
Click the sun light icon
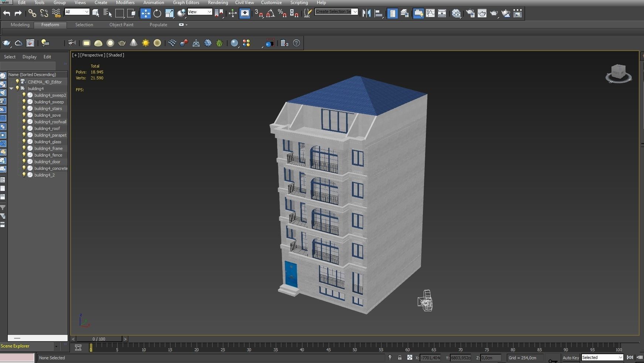(x=146, y=43)
